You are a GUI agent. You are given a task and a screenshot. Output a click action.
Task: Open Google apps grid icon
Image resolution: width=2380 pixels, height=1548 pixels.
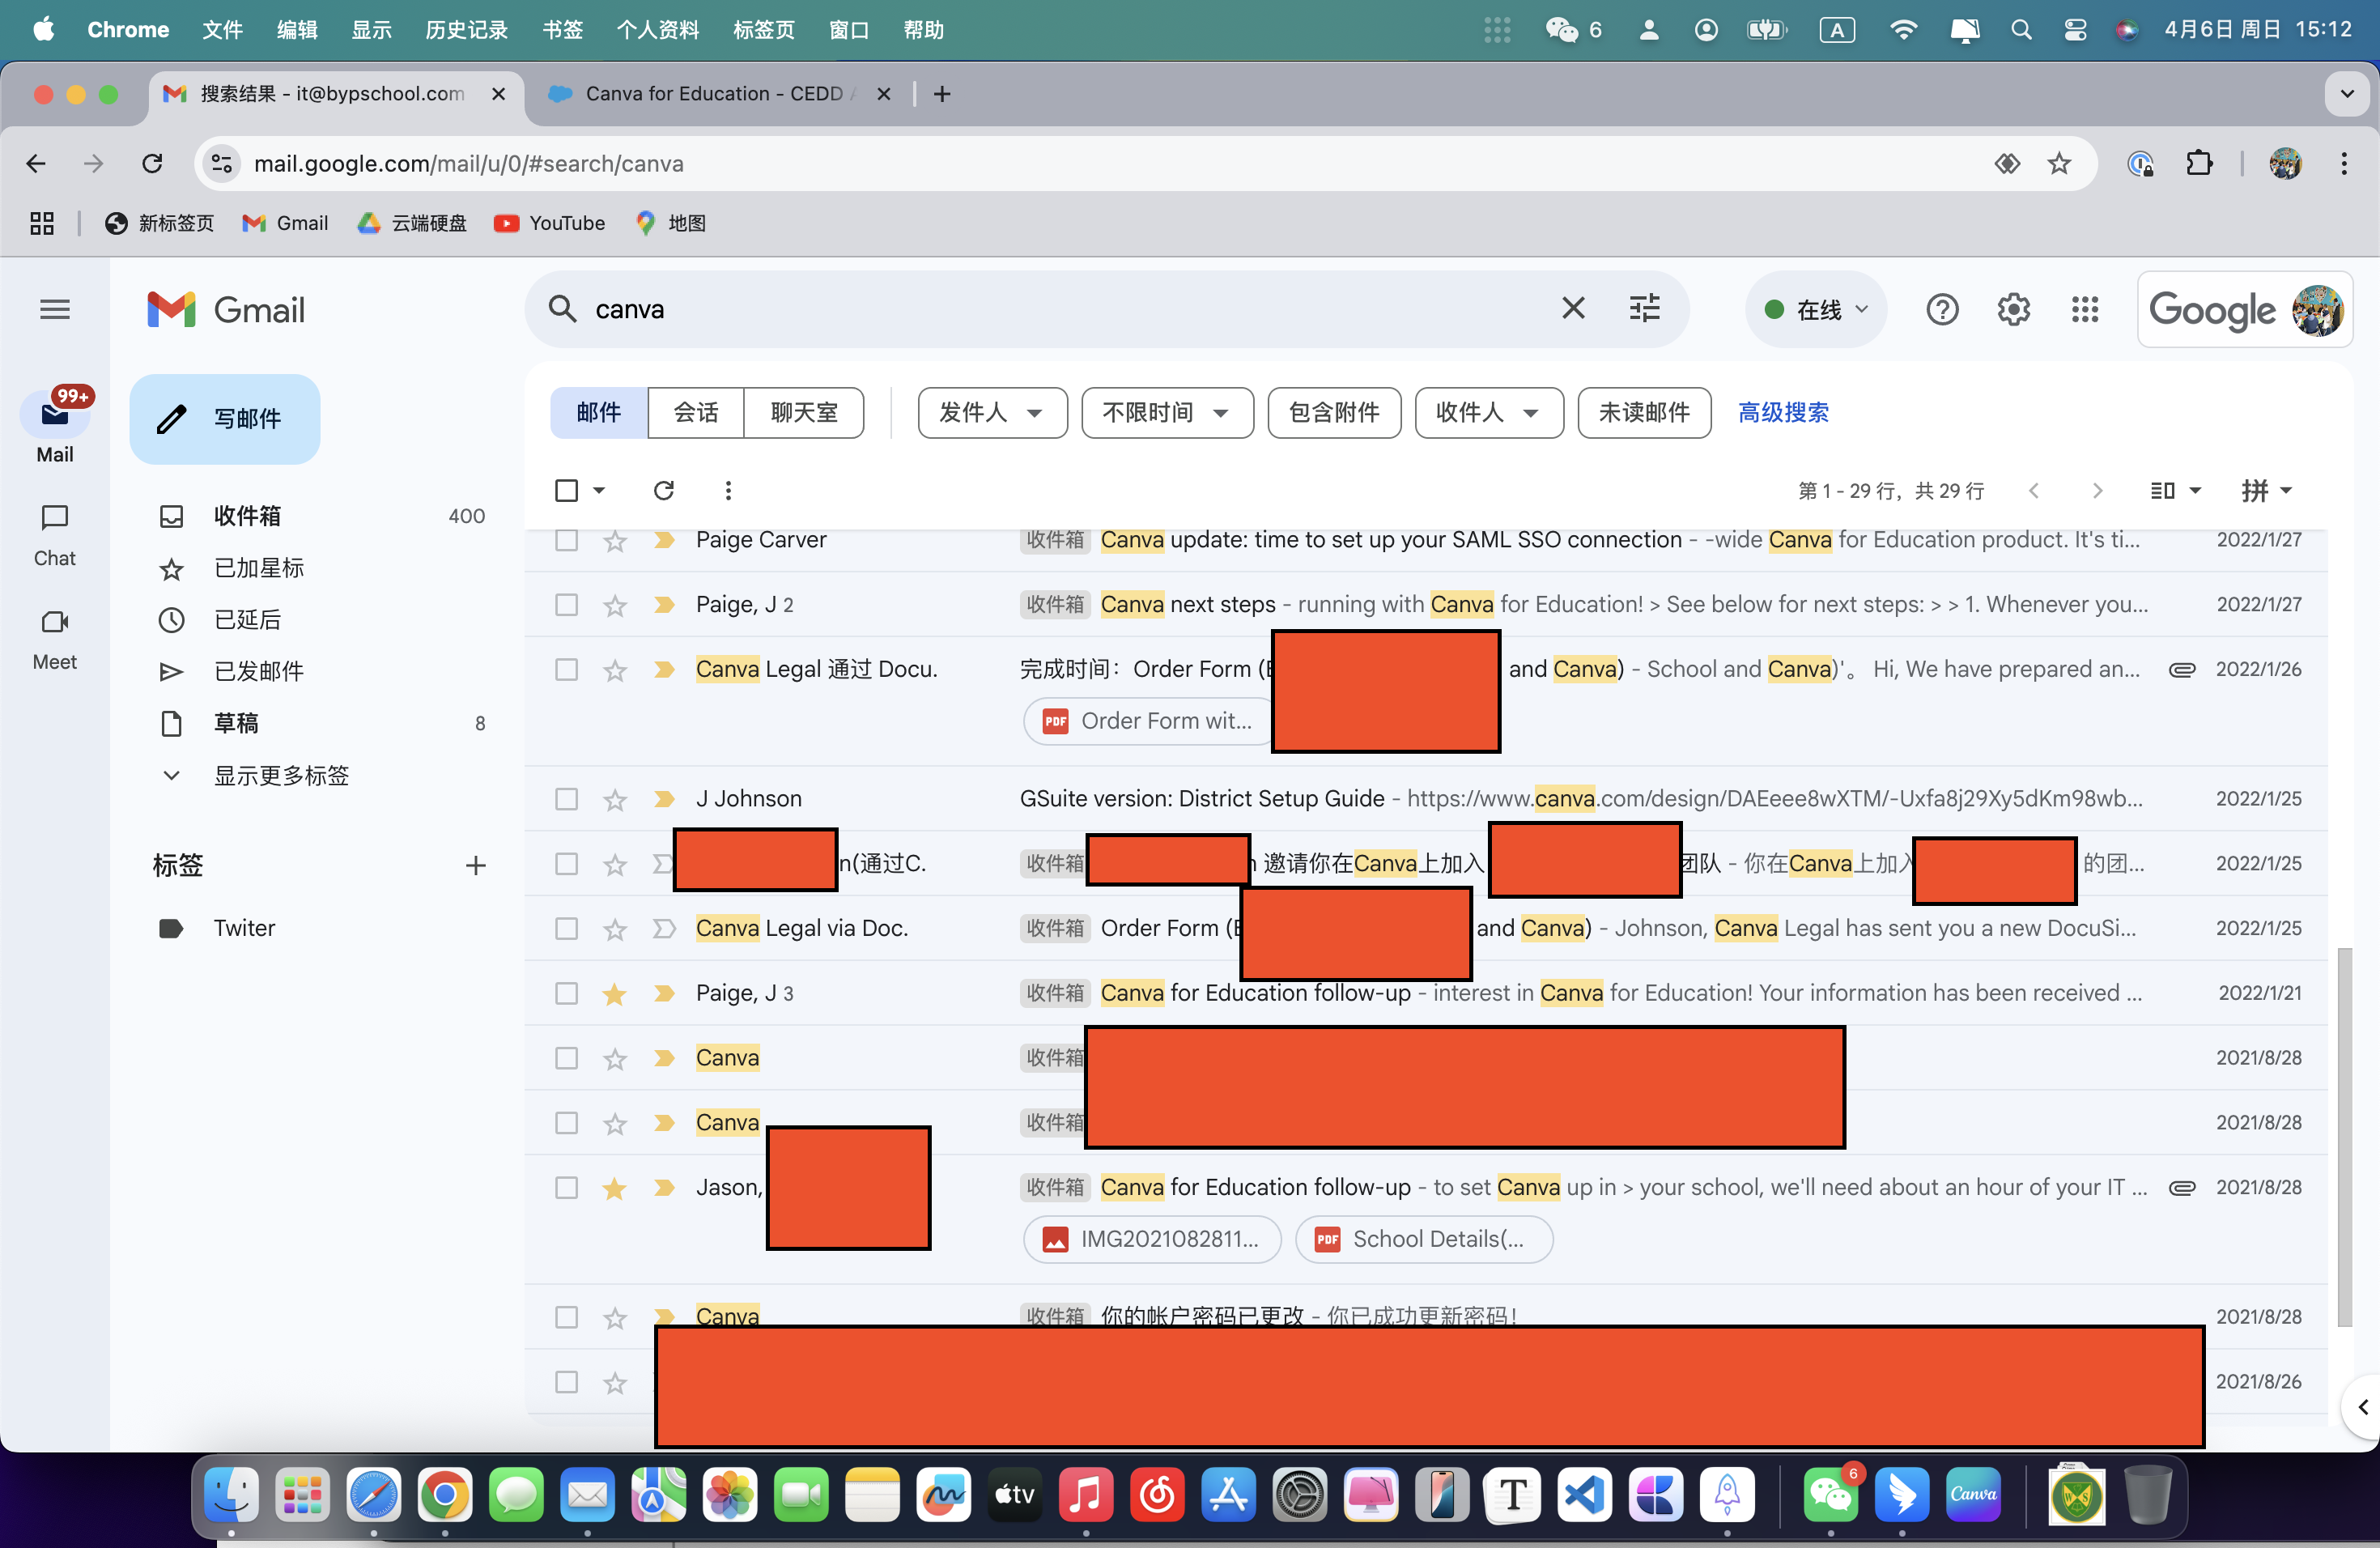(x=2085, y=310)
